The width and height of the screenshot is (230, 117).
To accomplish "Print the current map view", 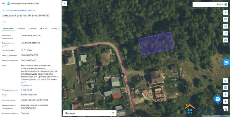I will click(225, 40).
